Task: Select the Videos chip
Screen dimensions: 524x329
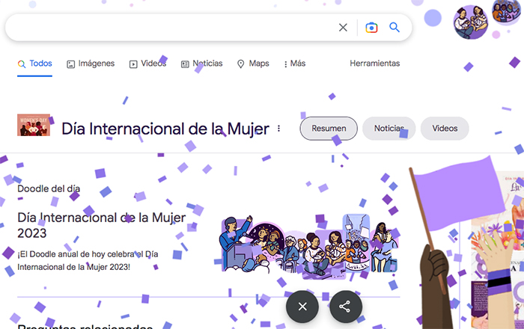Action: click(445, 129)
